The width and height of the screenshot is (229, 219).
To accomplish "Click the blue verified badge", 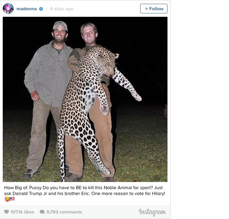I will pos(41,9).
